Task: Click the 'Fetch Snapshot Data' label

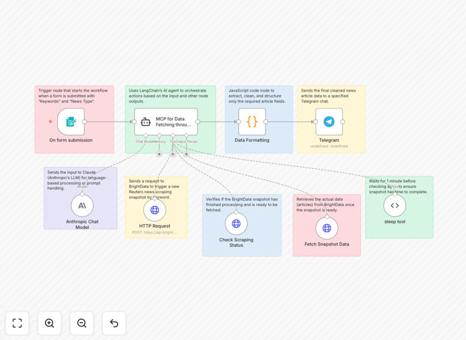Action: [327, 244]
